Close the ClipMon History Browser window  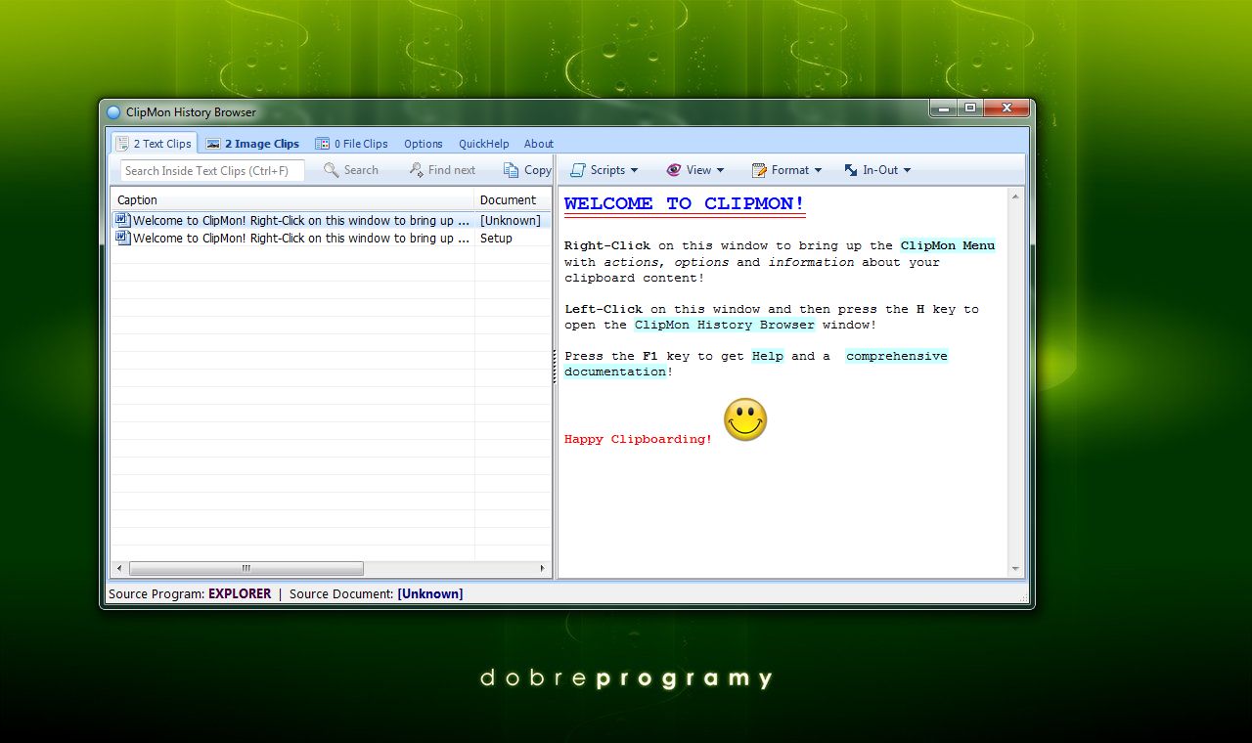(1006, 108)
